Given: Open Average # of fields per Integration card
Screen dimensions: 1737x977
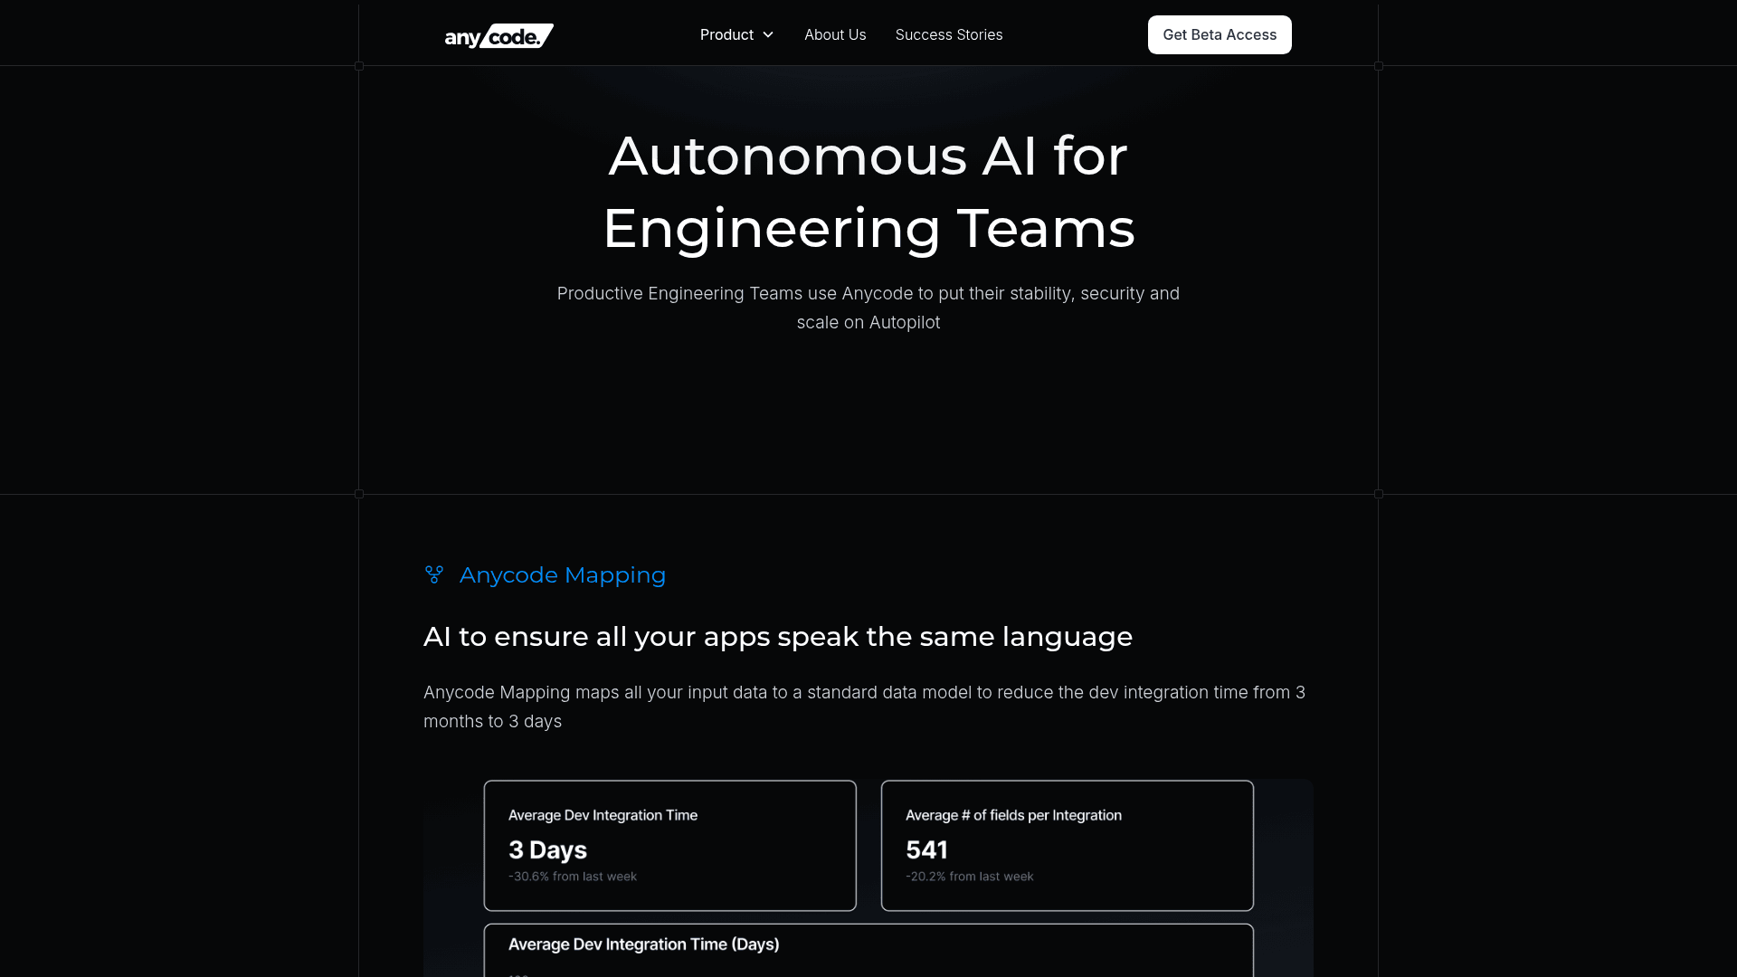Looking at the screenshot, I should coord(1068,845).
